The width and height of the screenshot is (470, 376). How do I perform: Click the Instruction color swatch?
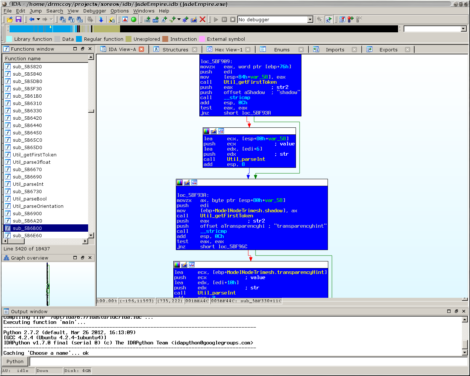tap(165, 39)
